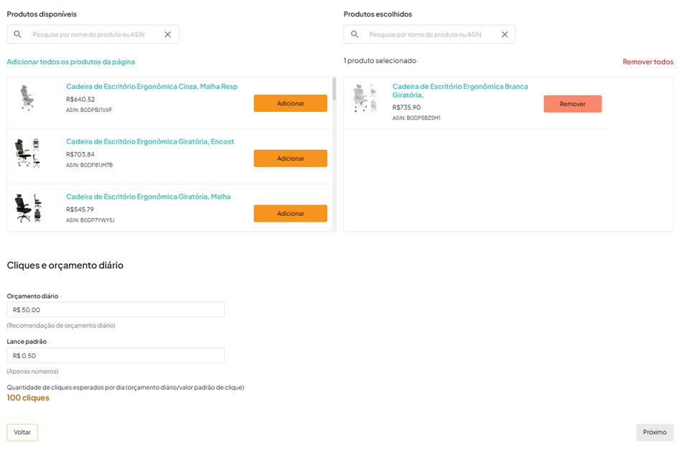The height and width of the screenshot is (459, 692).
Task: Remove all selected products
Action: (x=647, y=62)
